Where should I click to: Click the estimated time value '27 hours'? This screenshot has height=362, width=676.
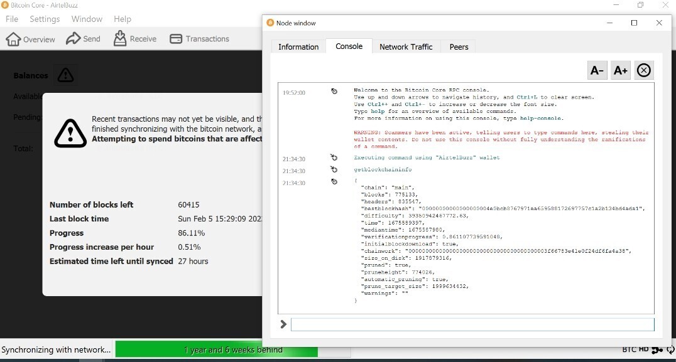click(x=193, y=261)
